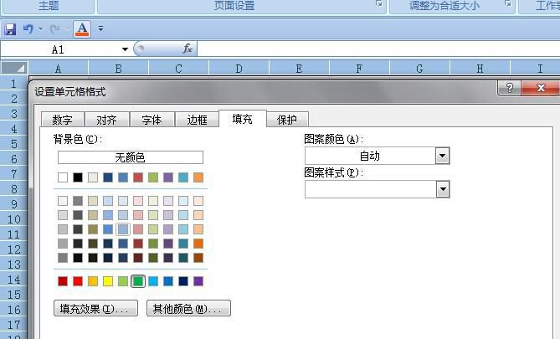Click the Redo arrow icon
560x339 pixels.
click(54, 28)
